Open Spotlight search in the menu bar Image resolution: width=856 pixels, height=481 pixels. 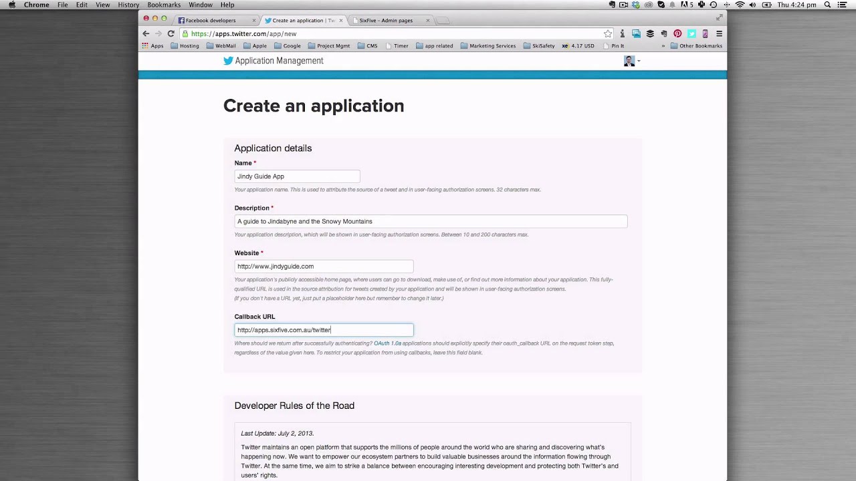(827, 5)
